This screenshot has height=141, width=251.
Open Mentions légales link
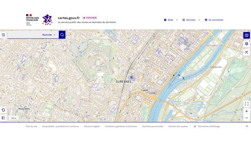tap(92, 126)
